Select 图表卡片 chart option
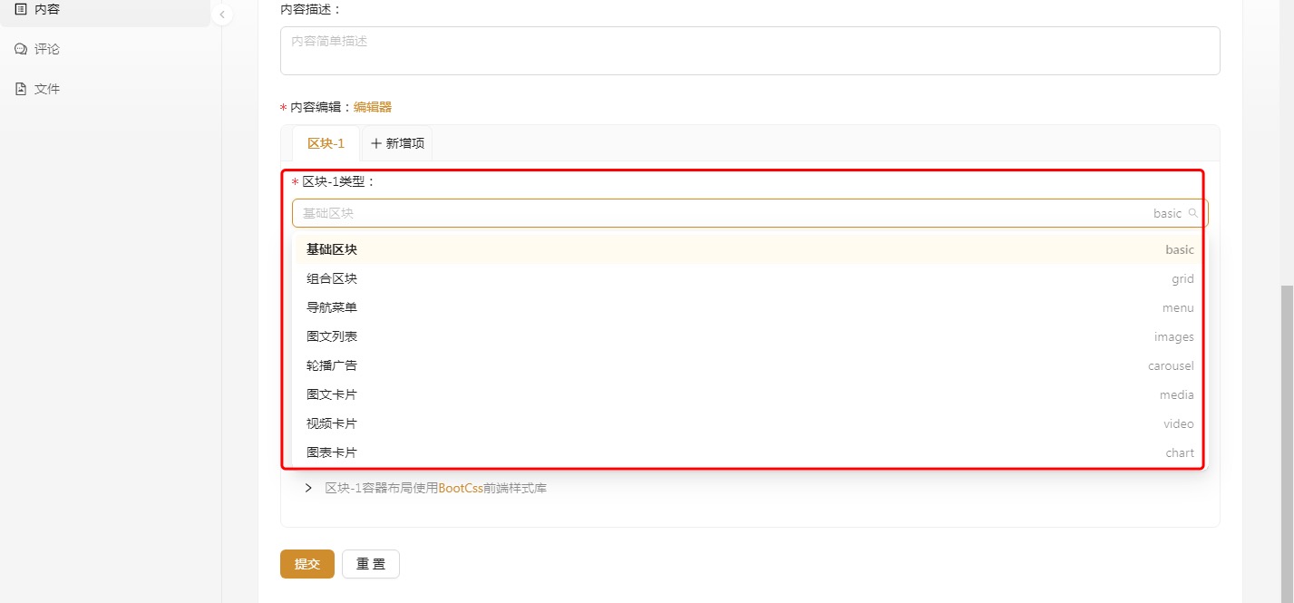This screenshot has height=603, width=1294. (x=332, y=452)
